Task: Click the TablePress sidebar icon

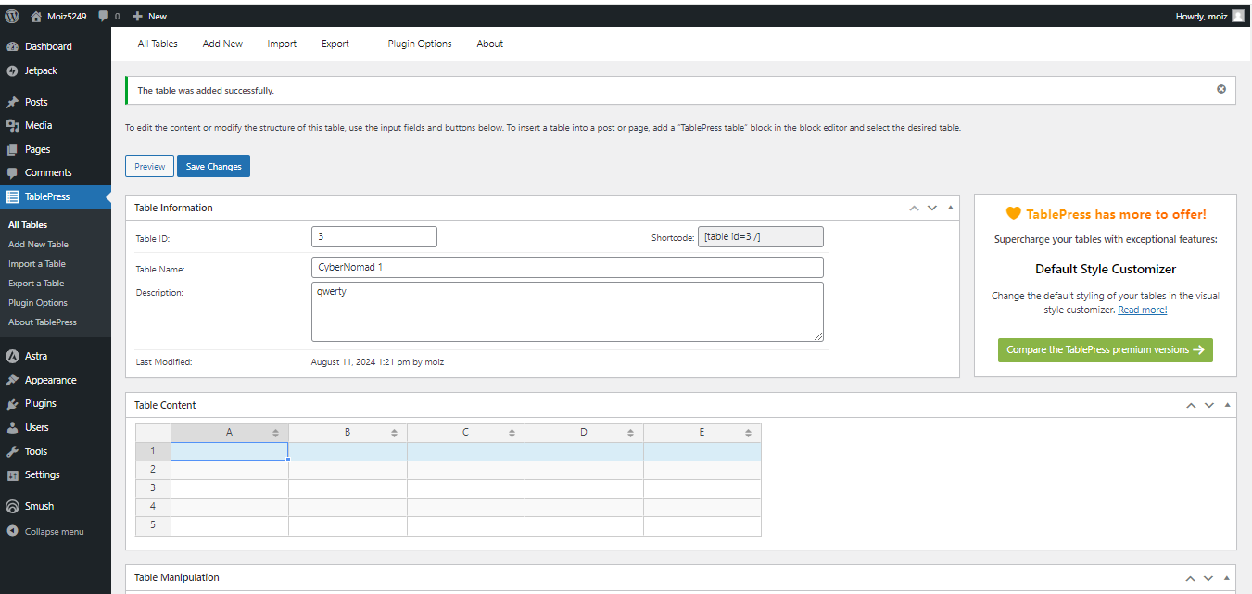Action: click(12, 196)
